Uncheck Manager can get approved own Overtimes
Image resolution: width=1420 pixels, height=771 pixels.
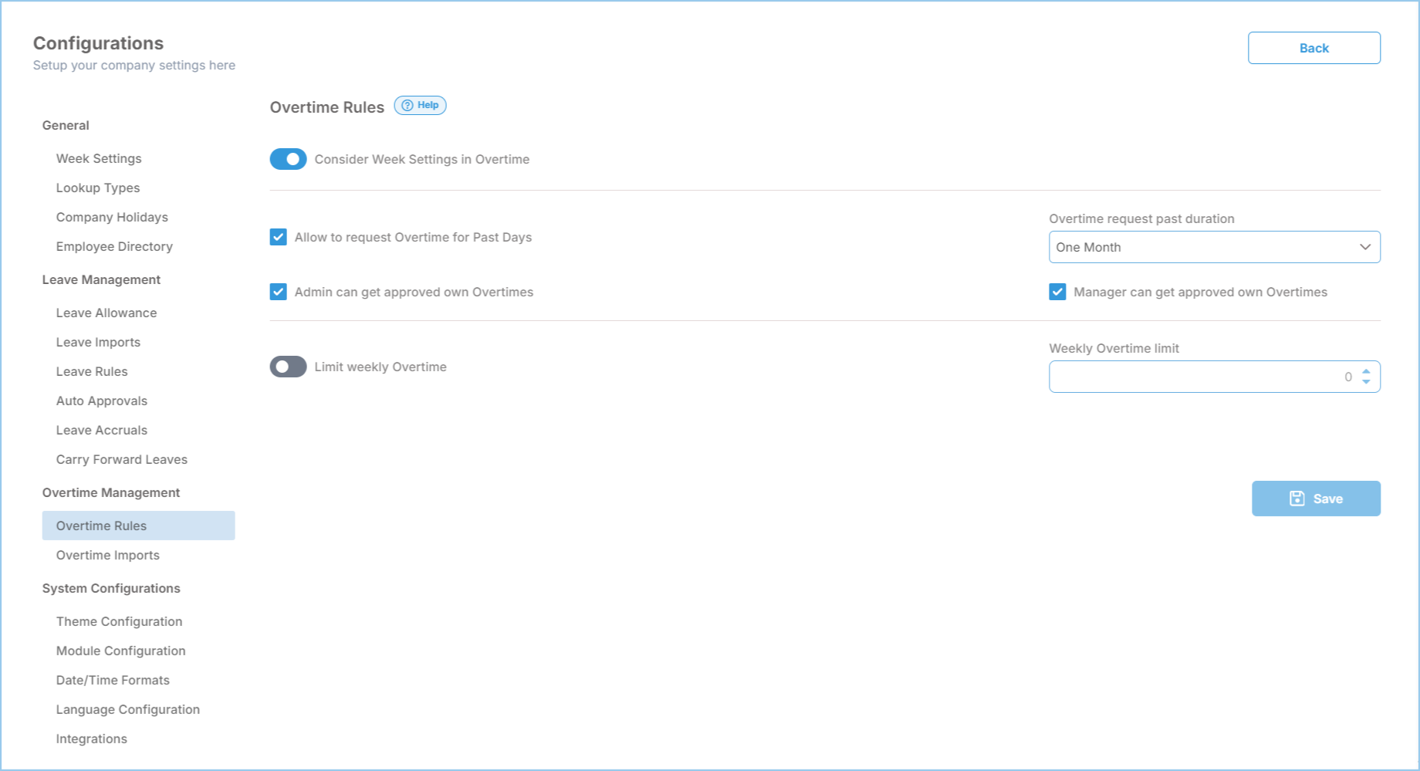pos(1057,292)
